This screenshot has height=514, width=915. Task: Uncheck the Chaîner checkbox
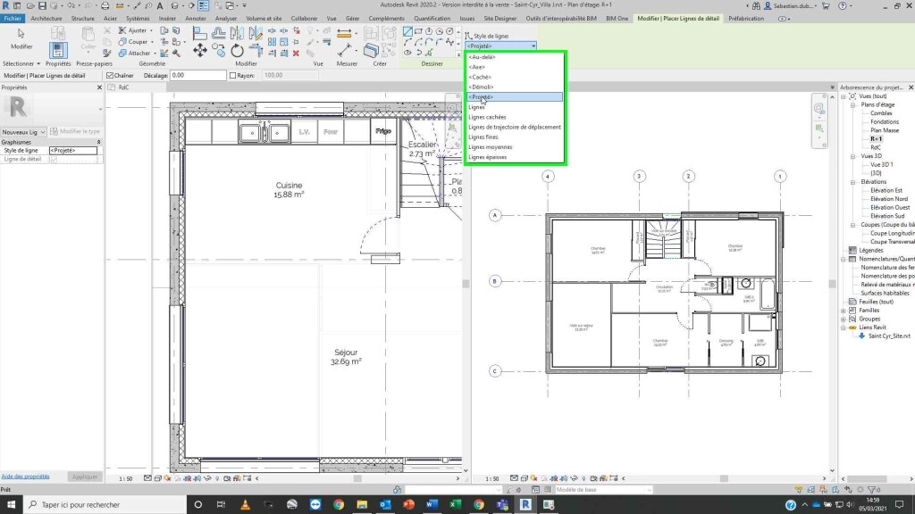coord(108,76)
